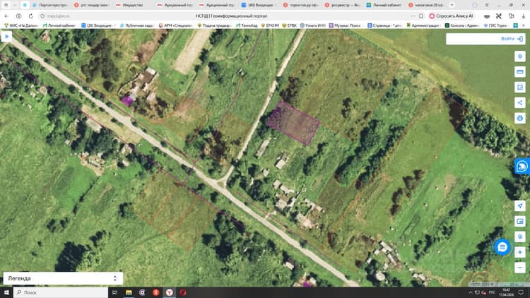Open the area selection bookmark tool
Viewport: 530px width, 298px height.
tap(520, 88)
